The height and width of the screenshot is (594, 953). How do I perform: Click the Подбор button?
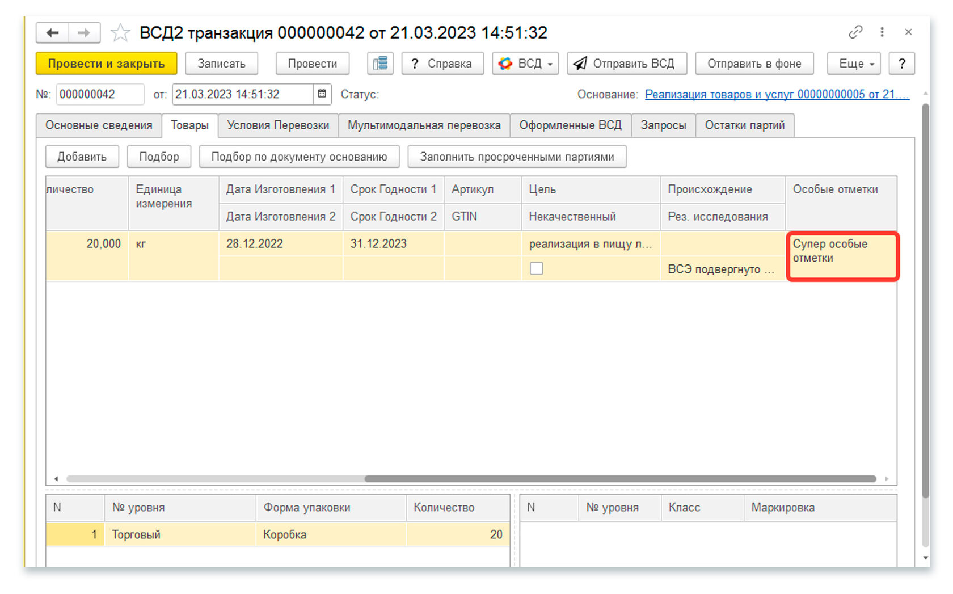159,157
